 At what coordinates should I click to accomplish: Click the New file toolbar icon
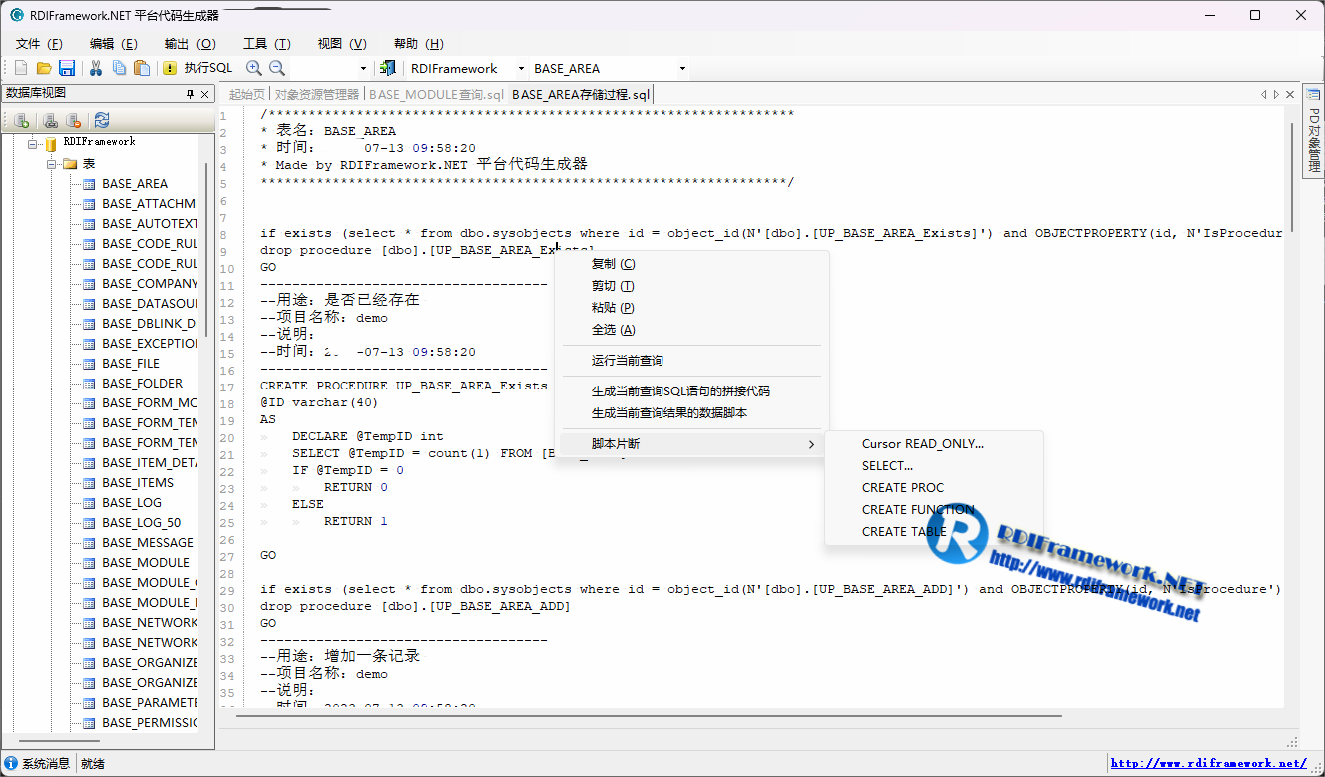coord(21,68)
